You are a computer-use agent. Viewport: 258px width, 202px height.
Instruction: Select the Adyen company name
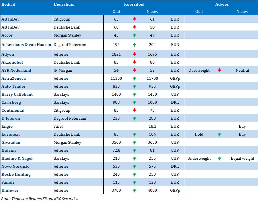click(8, 54)
